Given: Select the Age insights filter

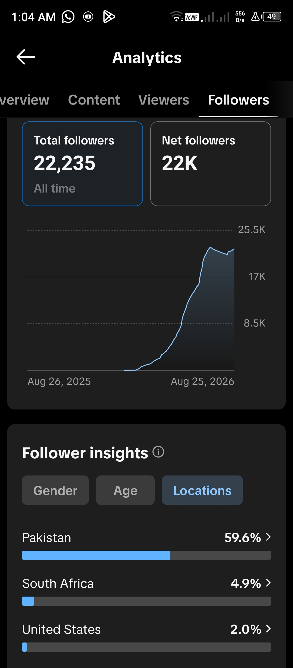Looking at the screenshot, I should pos(125,490).
